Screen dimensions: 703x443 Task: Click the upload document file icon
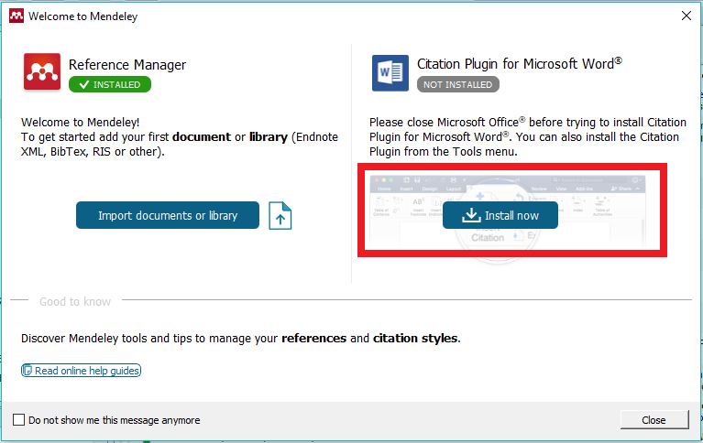coord(280,215)
